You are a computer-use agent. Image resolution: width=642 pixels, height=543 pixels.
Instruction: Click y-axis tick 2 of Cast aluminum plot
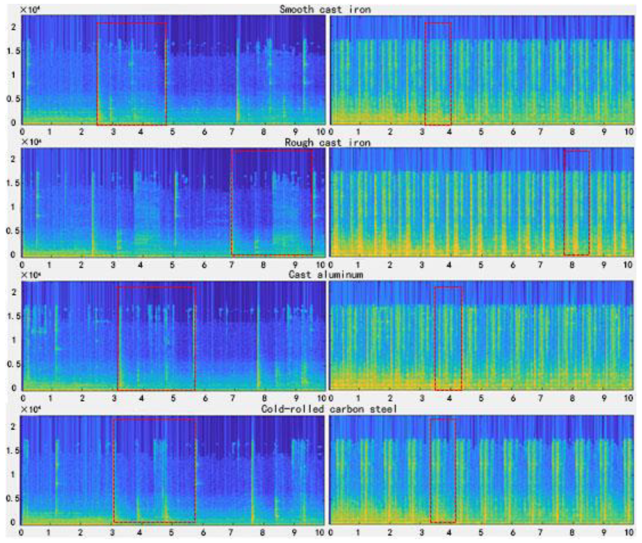click(14, 292)
